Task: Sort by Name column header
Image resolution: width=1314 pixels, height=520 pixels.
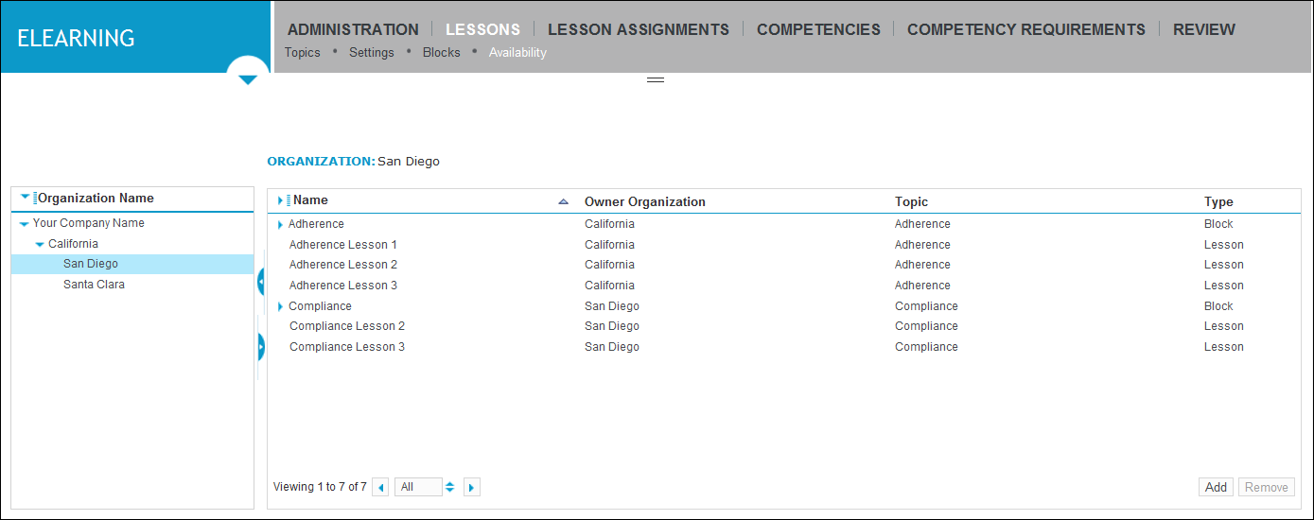Action: pyautogui.click(x=311, y=200)
